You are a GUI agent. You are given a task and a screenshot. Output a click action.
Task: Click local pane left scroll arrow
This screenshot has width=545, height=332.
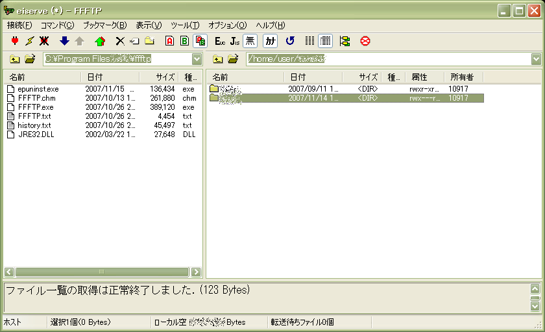pos(9,272)
